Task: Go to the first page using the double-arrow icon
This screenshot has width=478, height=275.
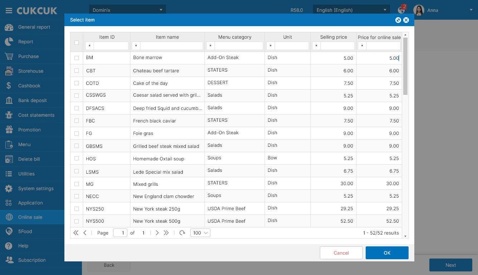Action: tap(76, 233)
